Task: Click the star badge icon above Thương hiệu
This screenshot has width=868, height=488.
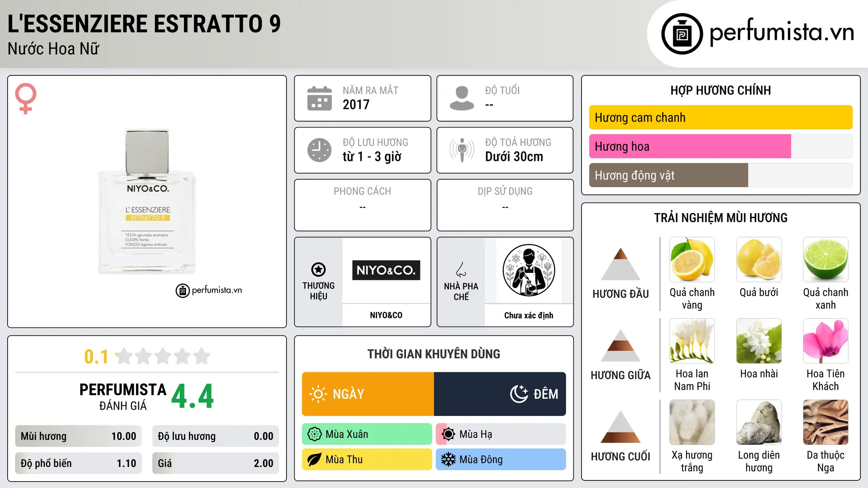Action: tap(318, 269)
